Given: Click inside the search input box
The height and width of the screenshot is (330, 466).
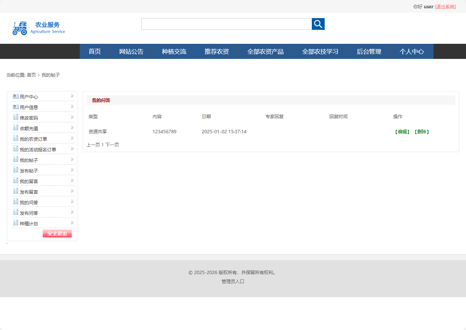Looking at the screenshot, I should click(226, 24).
